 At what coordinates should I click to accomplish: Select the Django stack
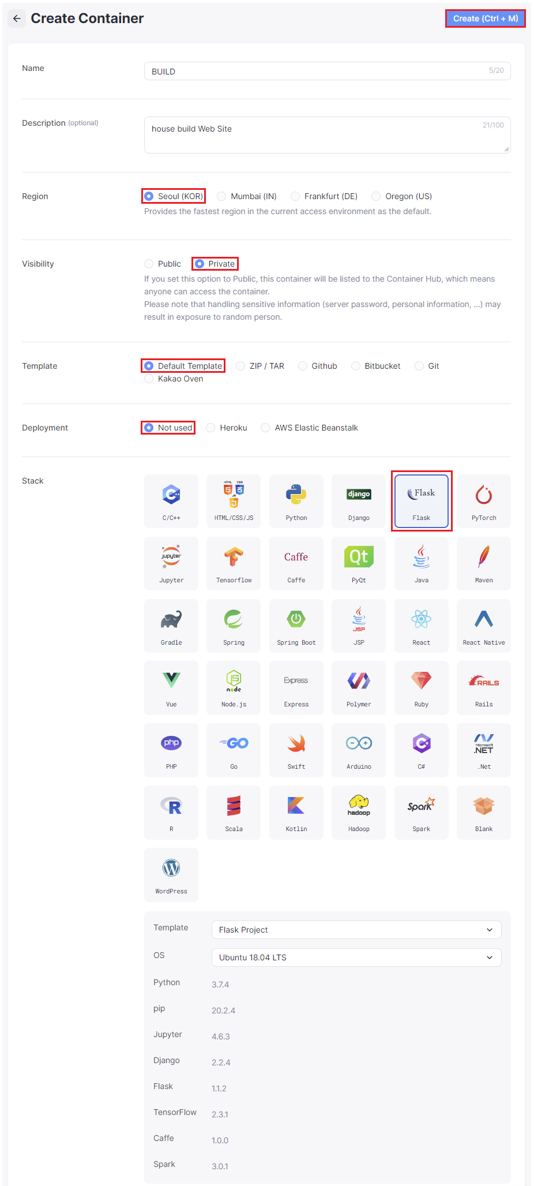coord(359,501)
